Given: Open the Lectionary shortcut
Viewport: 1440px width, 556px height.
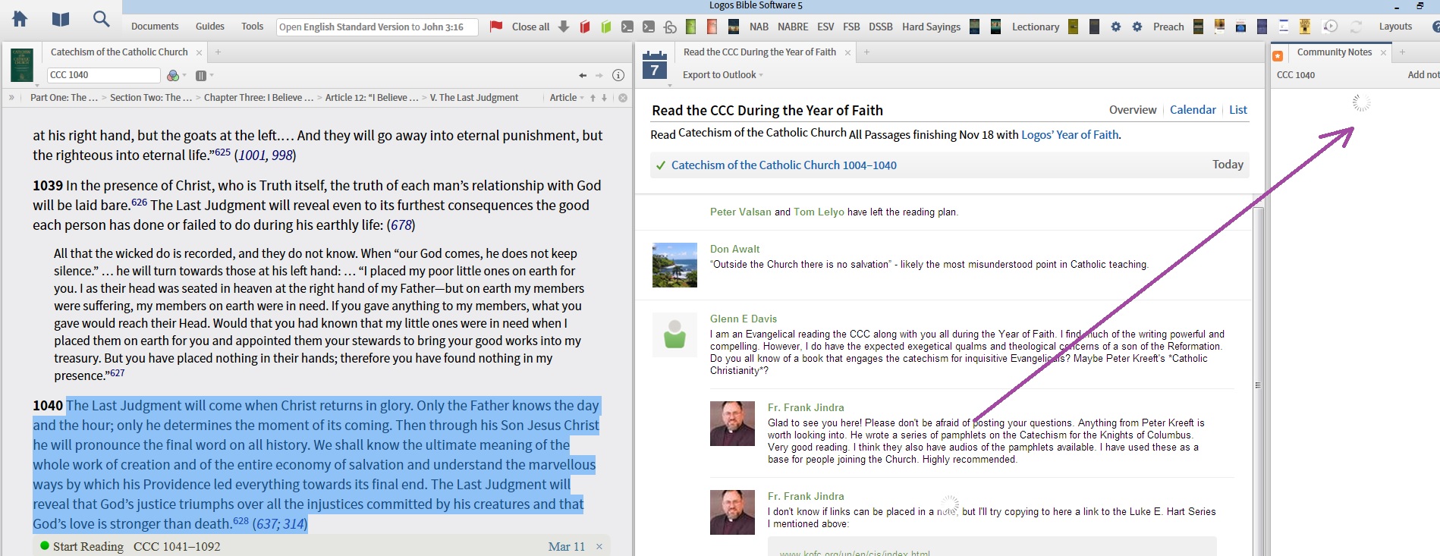Looking at the screenshot, I should point(1036,27).
